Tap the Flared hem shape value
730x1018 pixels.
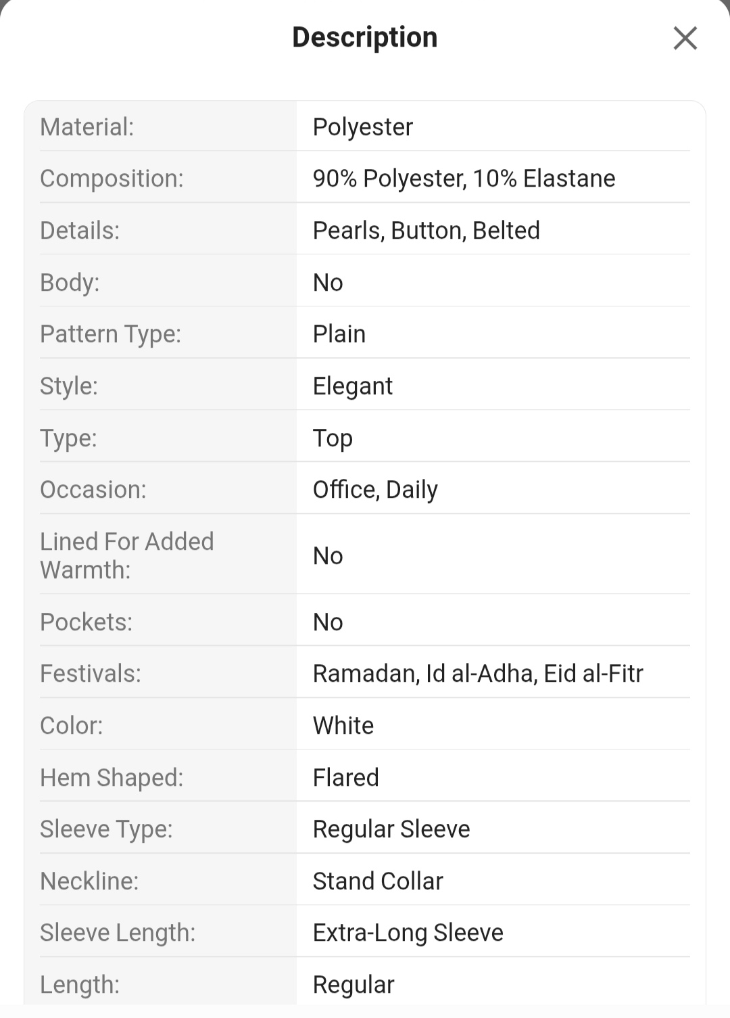(346, 778)
